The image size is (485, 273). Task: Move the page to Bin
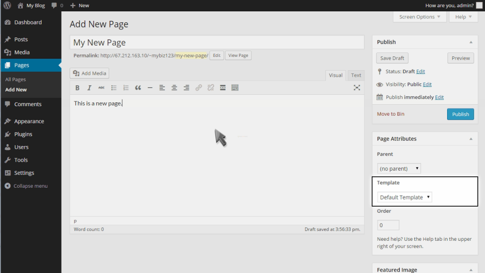[x=390, y=114]
